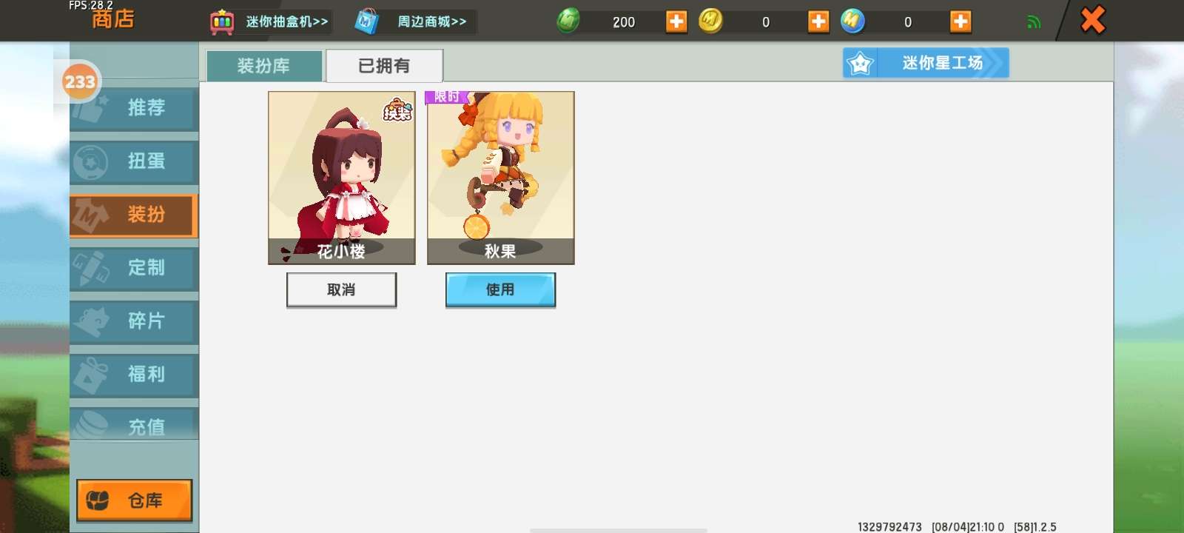Open the 周边商城 merchandise store link
The height and width of the screenshot is (533, 1184).
point(414,21)
